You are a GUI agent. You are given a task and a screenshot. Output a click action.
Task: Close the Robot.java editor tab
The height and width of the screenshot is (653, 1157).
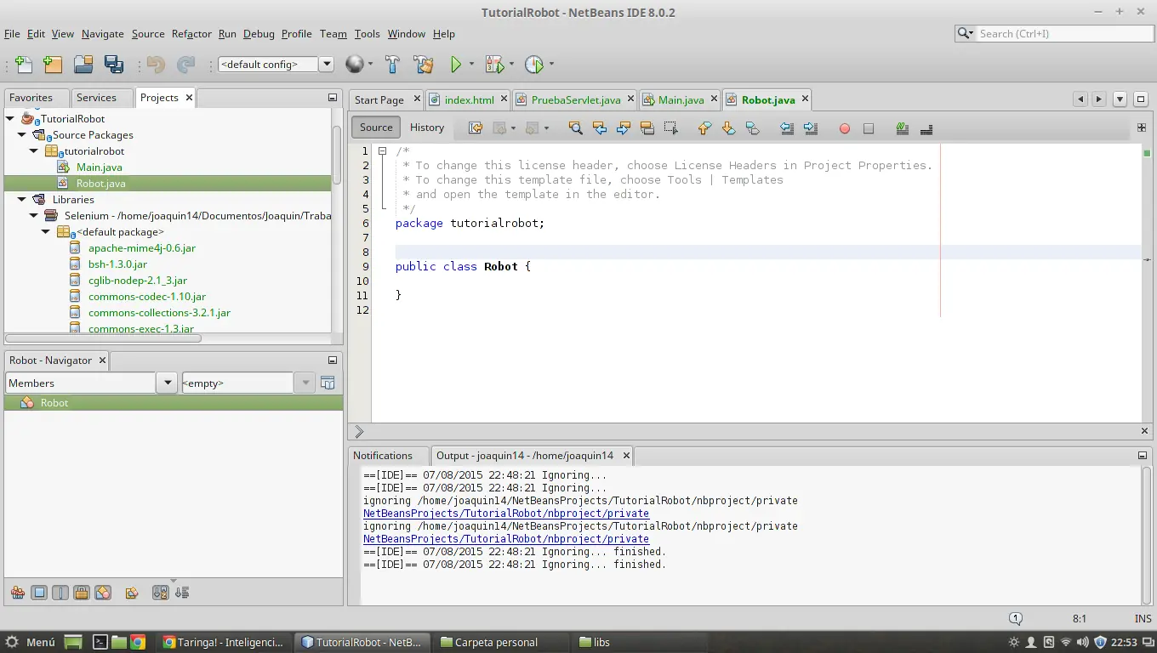[805, 99]
